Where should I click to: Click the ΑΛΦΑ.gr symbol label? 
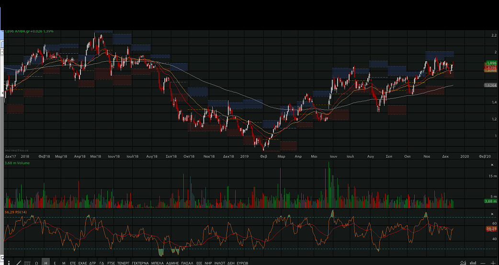click(30, 31)
